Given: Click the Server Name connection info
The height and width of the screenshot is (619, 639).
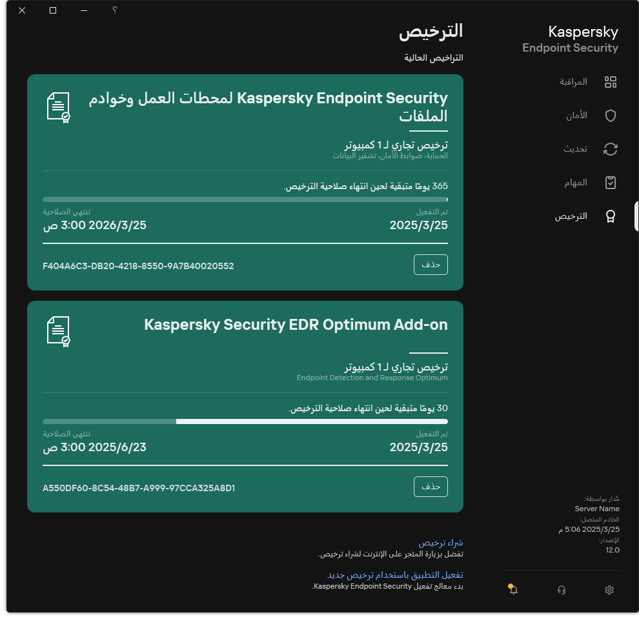Looking at the screenshot, I should (596, 509).
